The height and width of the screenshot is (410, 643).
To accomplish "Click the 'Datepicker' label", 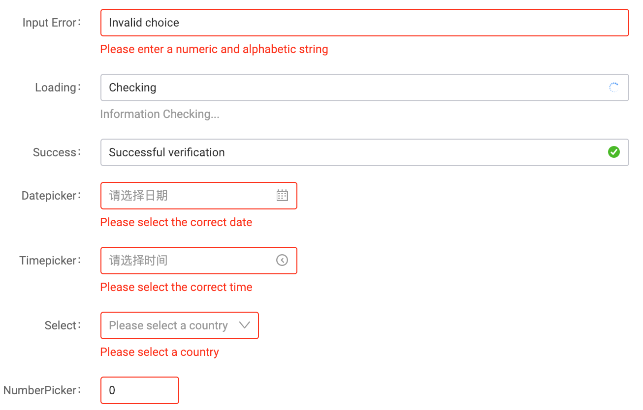I will pyautogui.click(x=49, y=196).
